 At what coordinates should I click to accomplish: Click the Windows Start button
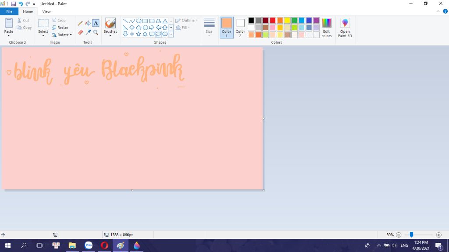8,245
